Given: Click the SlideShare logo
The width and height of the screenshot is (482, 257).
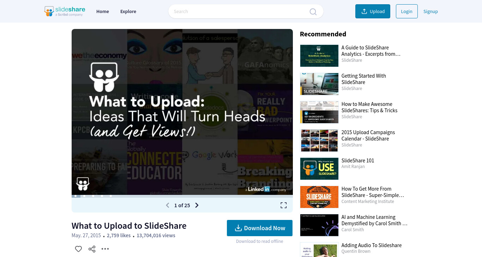Looking at the screenshot, I should (x=65, y=11).
